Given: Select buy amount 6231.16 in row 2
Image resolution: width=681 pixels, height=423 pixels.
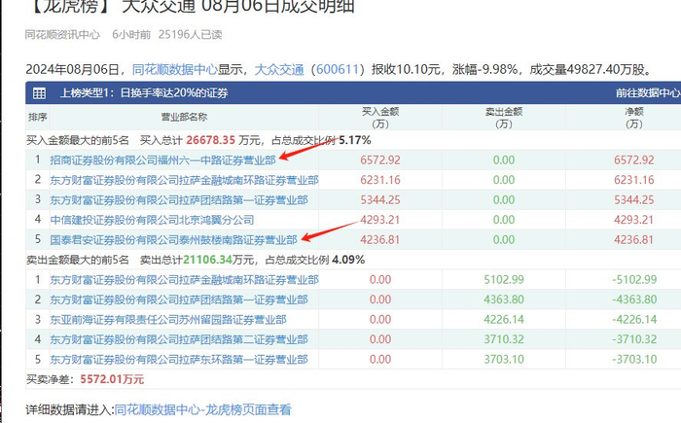Looking at the screenshot, I should [x=380, y=180].
